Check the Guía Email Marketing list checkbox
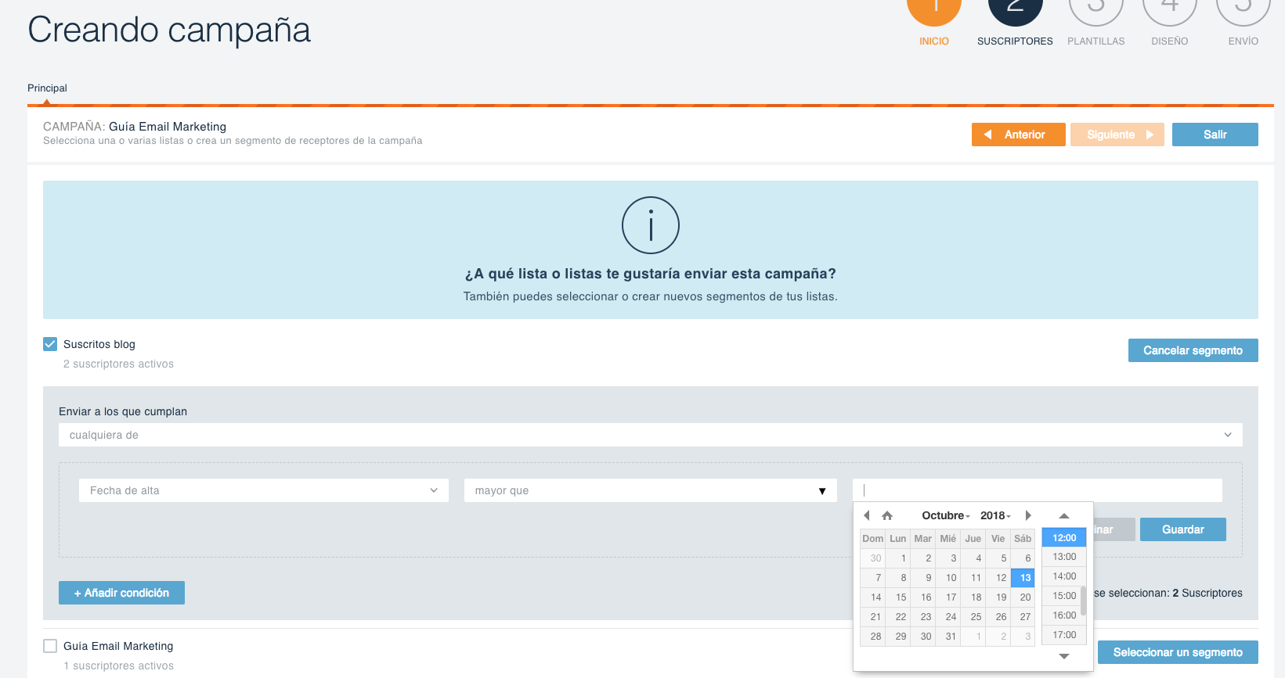 point(50,646)
